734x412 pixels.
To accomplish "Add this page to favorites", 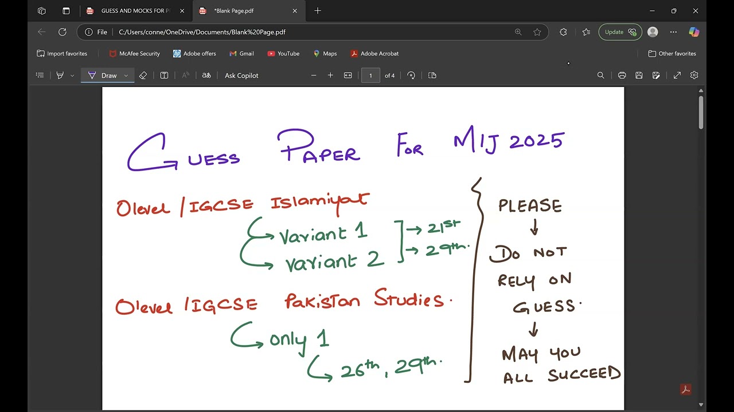I will tap(537, 32).
